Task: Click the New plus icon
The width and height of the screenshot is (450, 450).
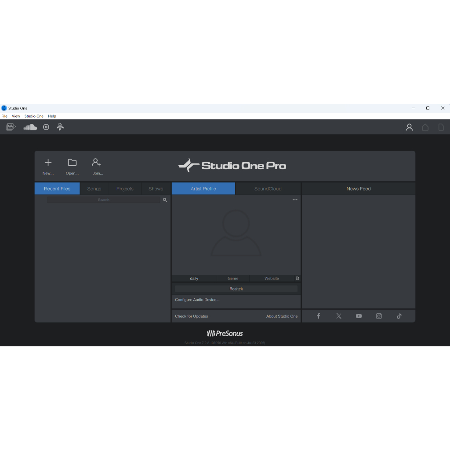Action: point(48,163)
